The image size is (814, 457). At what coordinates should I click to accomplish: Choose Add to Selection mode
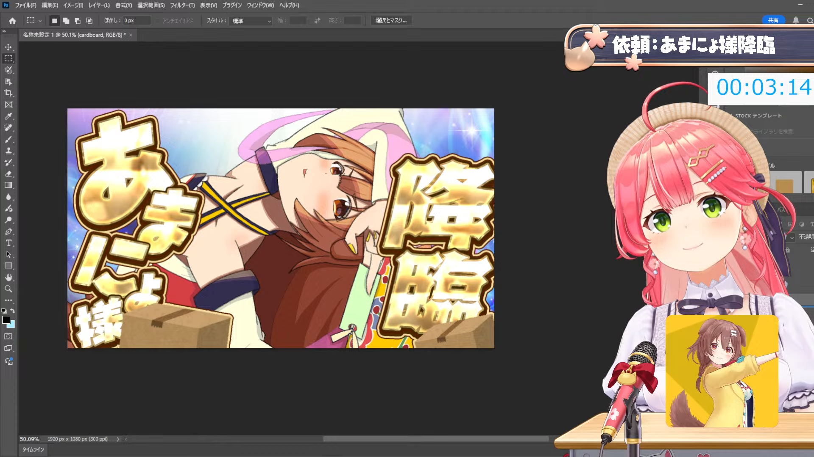66,21
